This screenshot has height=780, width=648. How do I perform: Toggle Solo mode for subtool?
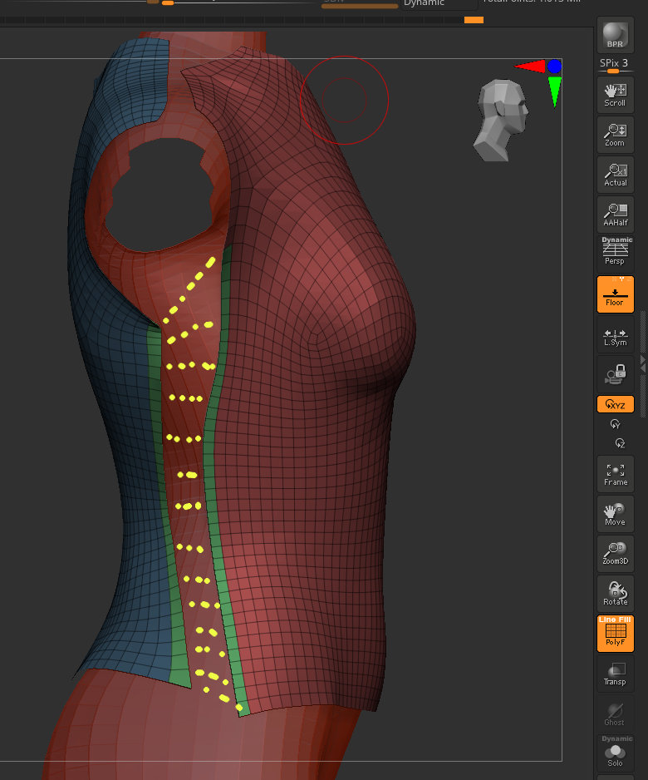[x=615, y=753]
